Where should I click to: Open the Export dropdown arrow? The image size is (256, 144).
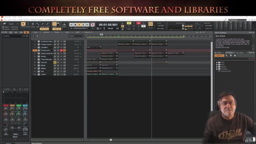17,24
